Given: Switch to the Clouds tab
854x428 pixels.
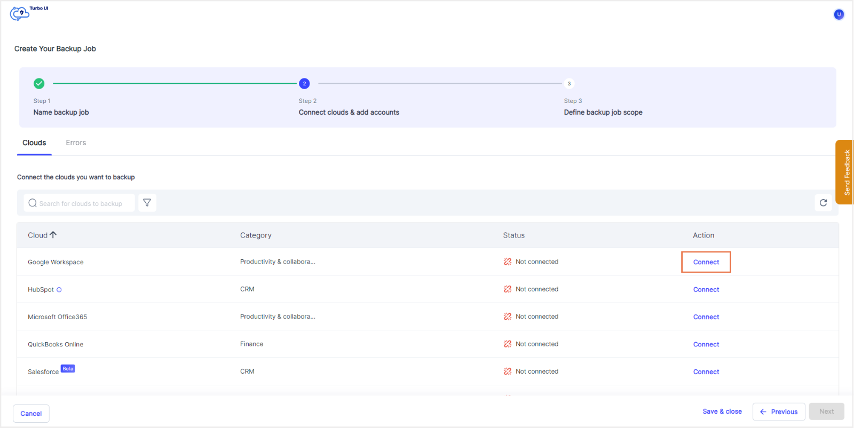Looking at the screenshot, I should [34, 143].
